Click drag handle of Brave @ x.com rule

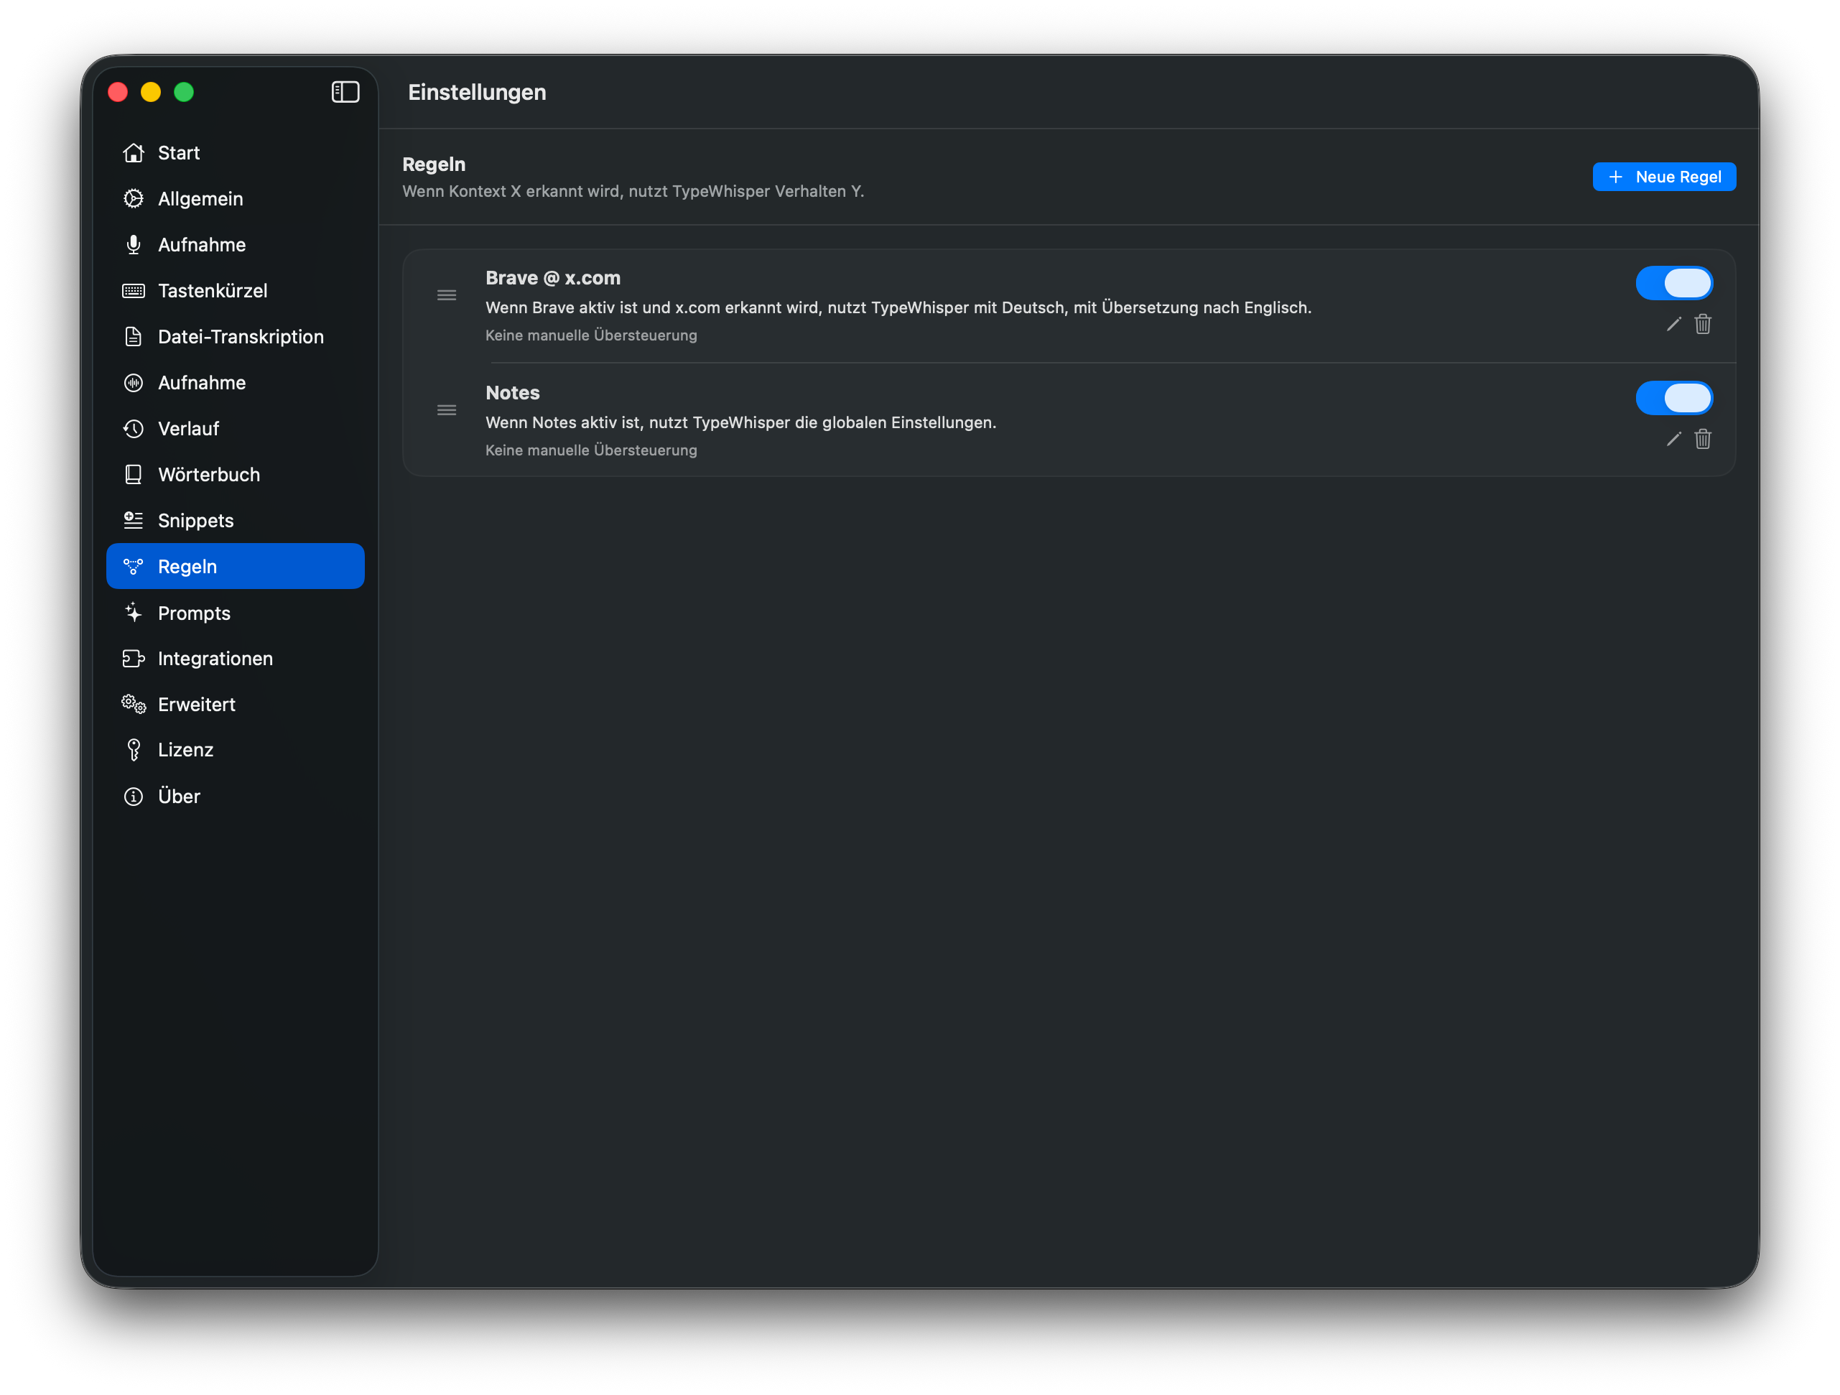(x=447, y=295)
